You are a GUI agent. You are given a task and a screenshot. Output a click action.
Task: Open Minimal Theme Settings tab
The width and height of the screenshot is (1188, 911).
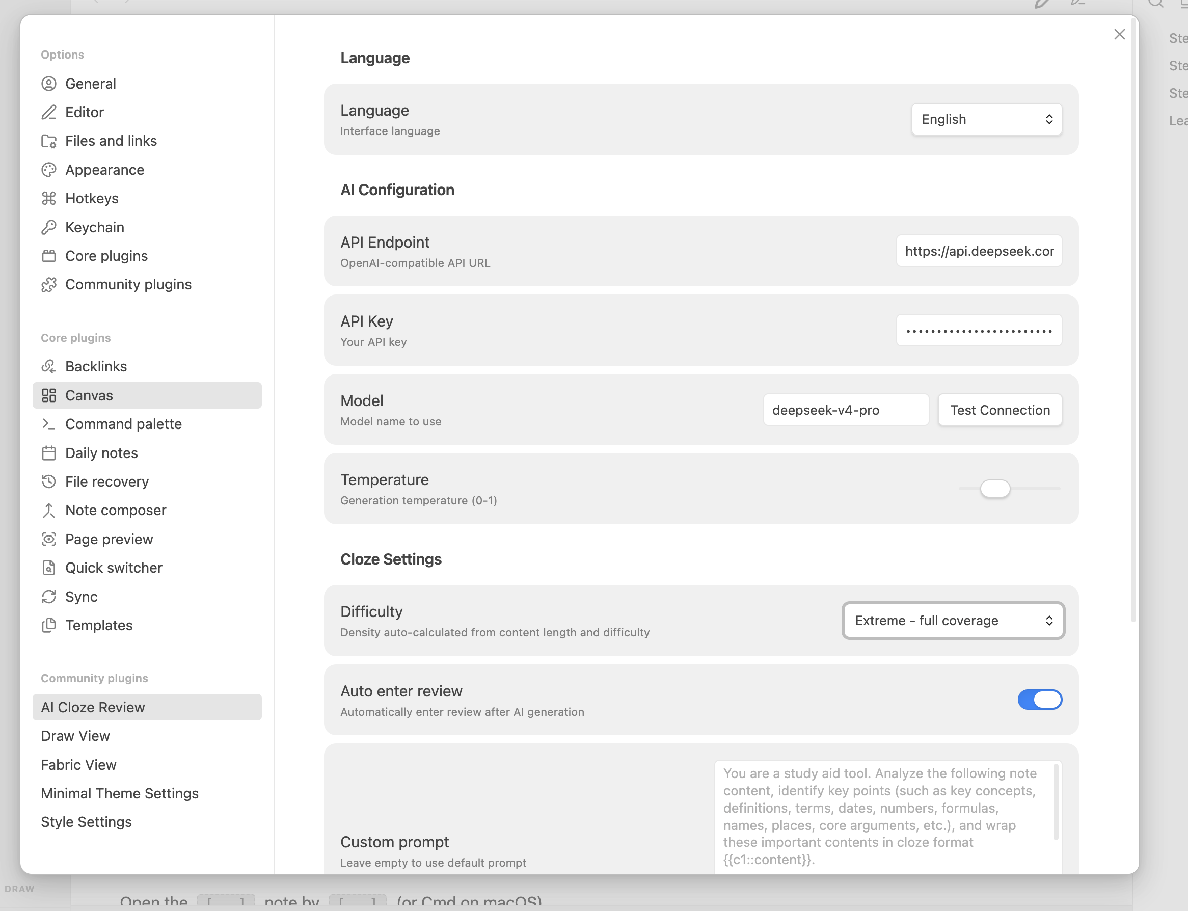(147, 793)
